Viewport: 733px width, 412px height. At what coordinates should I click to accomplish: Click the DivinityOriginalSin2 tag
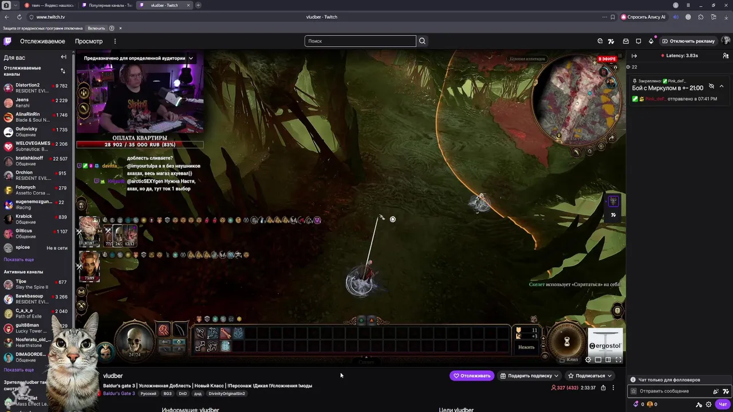[227, 394]
